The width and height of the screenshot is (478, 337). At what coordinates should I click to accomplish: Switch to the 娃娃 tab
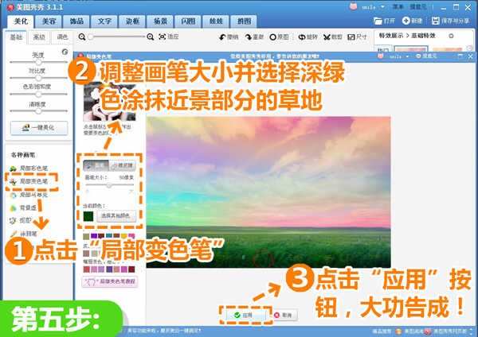click(216, 21)
